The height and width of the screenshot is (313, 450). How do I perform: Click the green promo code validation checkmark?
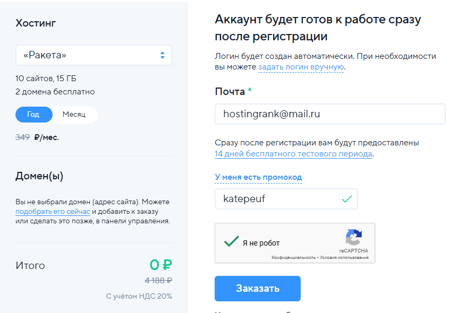click(347, 199)
